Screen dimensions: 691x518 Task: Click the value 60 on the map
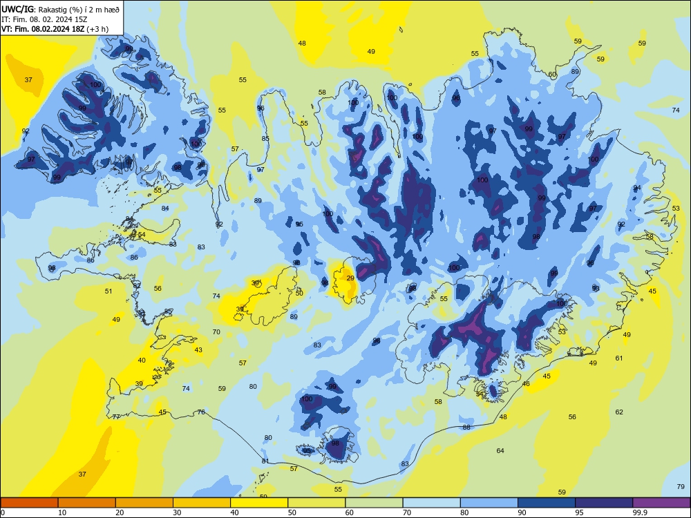pos(552,75)
